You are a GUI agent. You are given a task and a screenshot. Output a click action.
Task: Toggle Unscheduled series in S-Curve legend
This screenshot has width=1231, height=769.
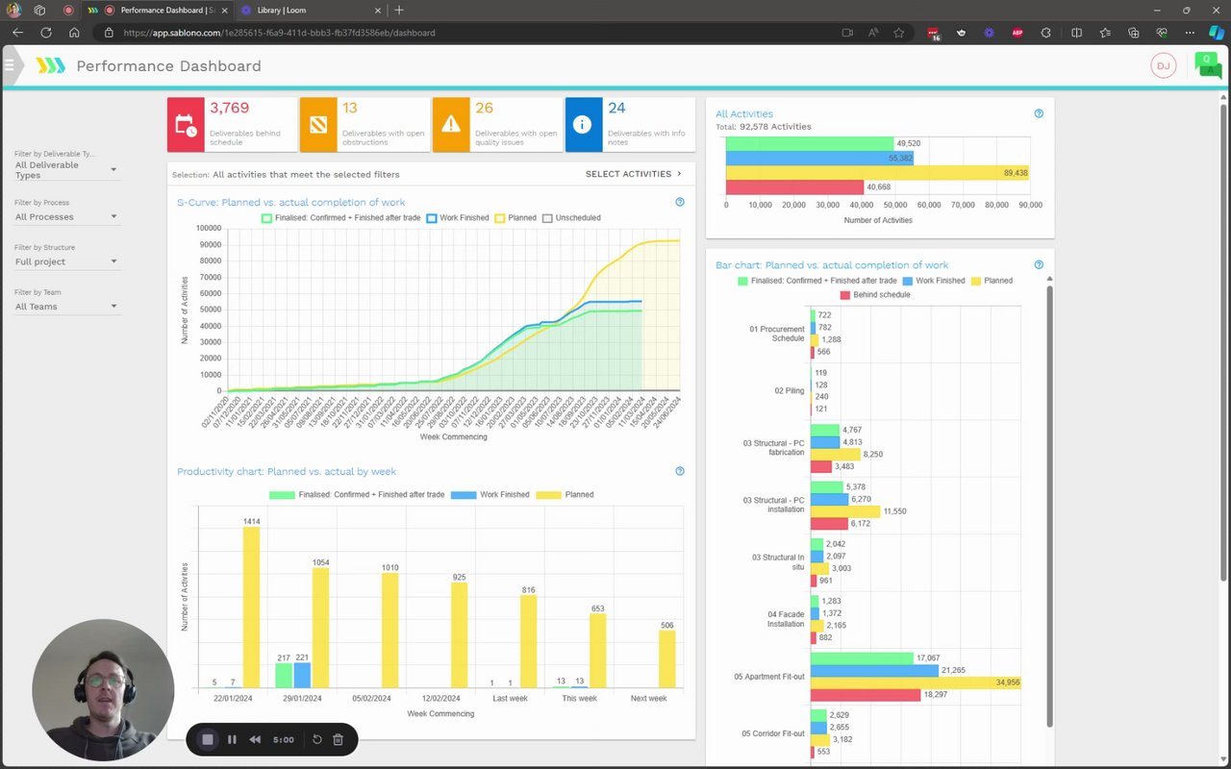[571, 218]
